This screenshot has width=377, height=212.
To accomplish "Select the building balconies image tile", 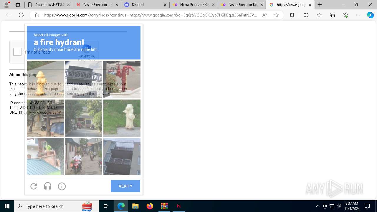I will [x=122, y=156].
